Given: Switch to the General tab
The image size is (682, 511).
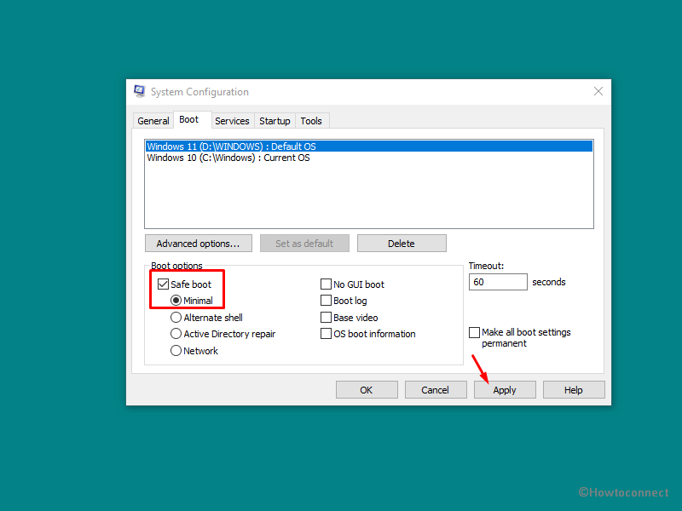Looking at the screenshot, I should 153,121.
